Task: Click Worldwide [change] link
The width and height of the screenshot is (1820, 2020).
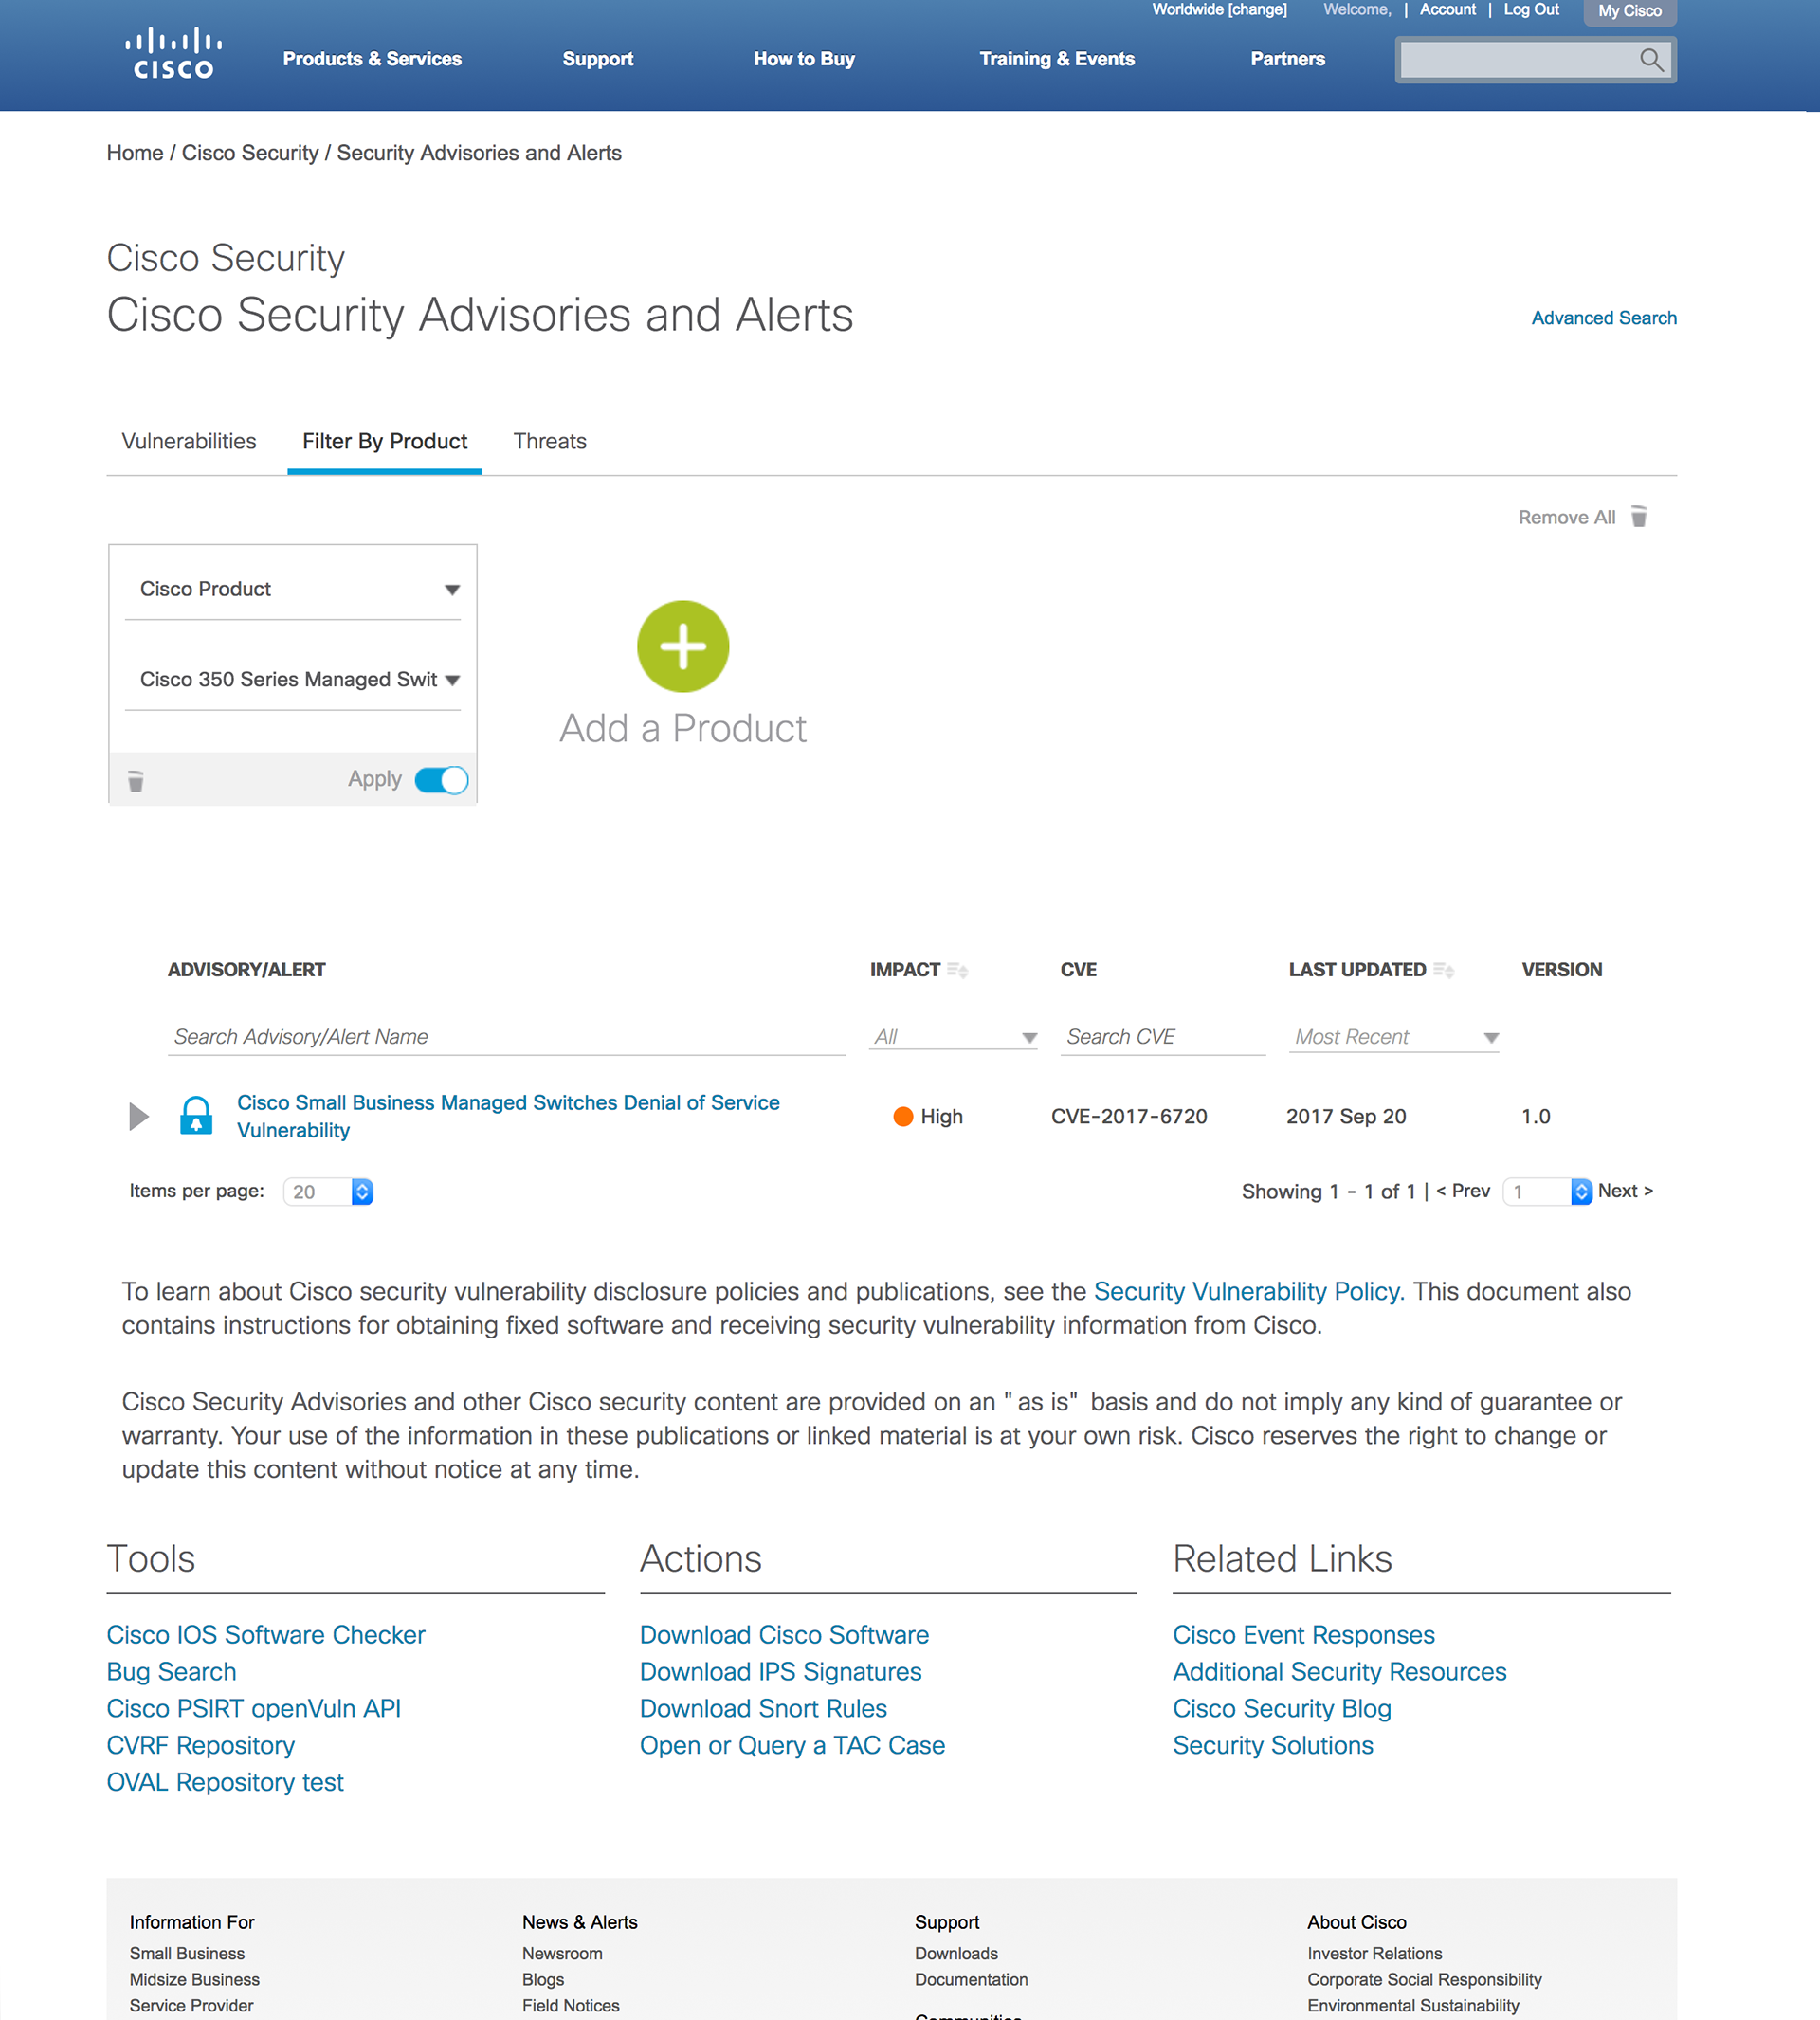Action: tap(1219, 10)
